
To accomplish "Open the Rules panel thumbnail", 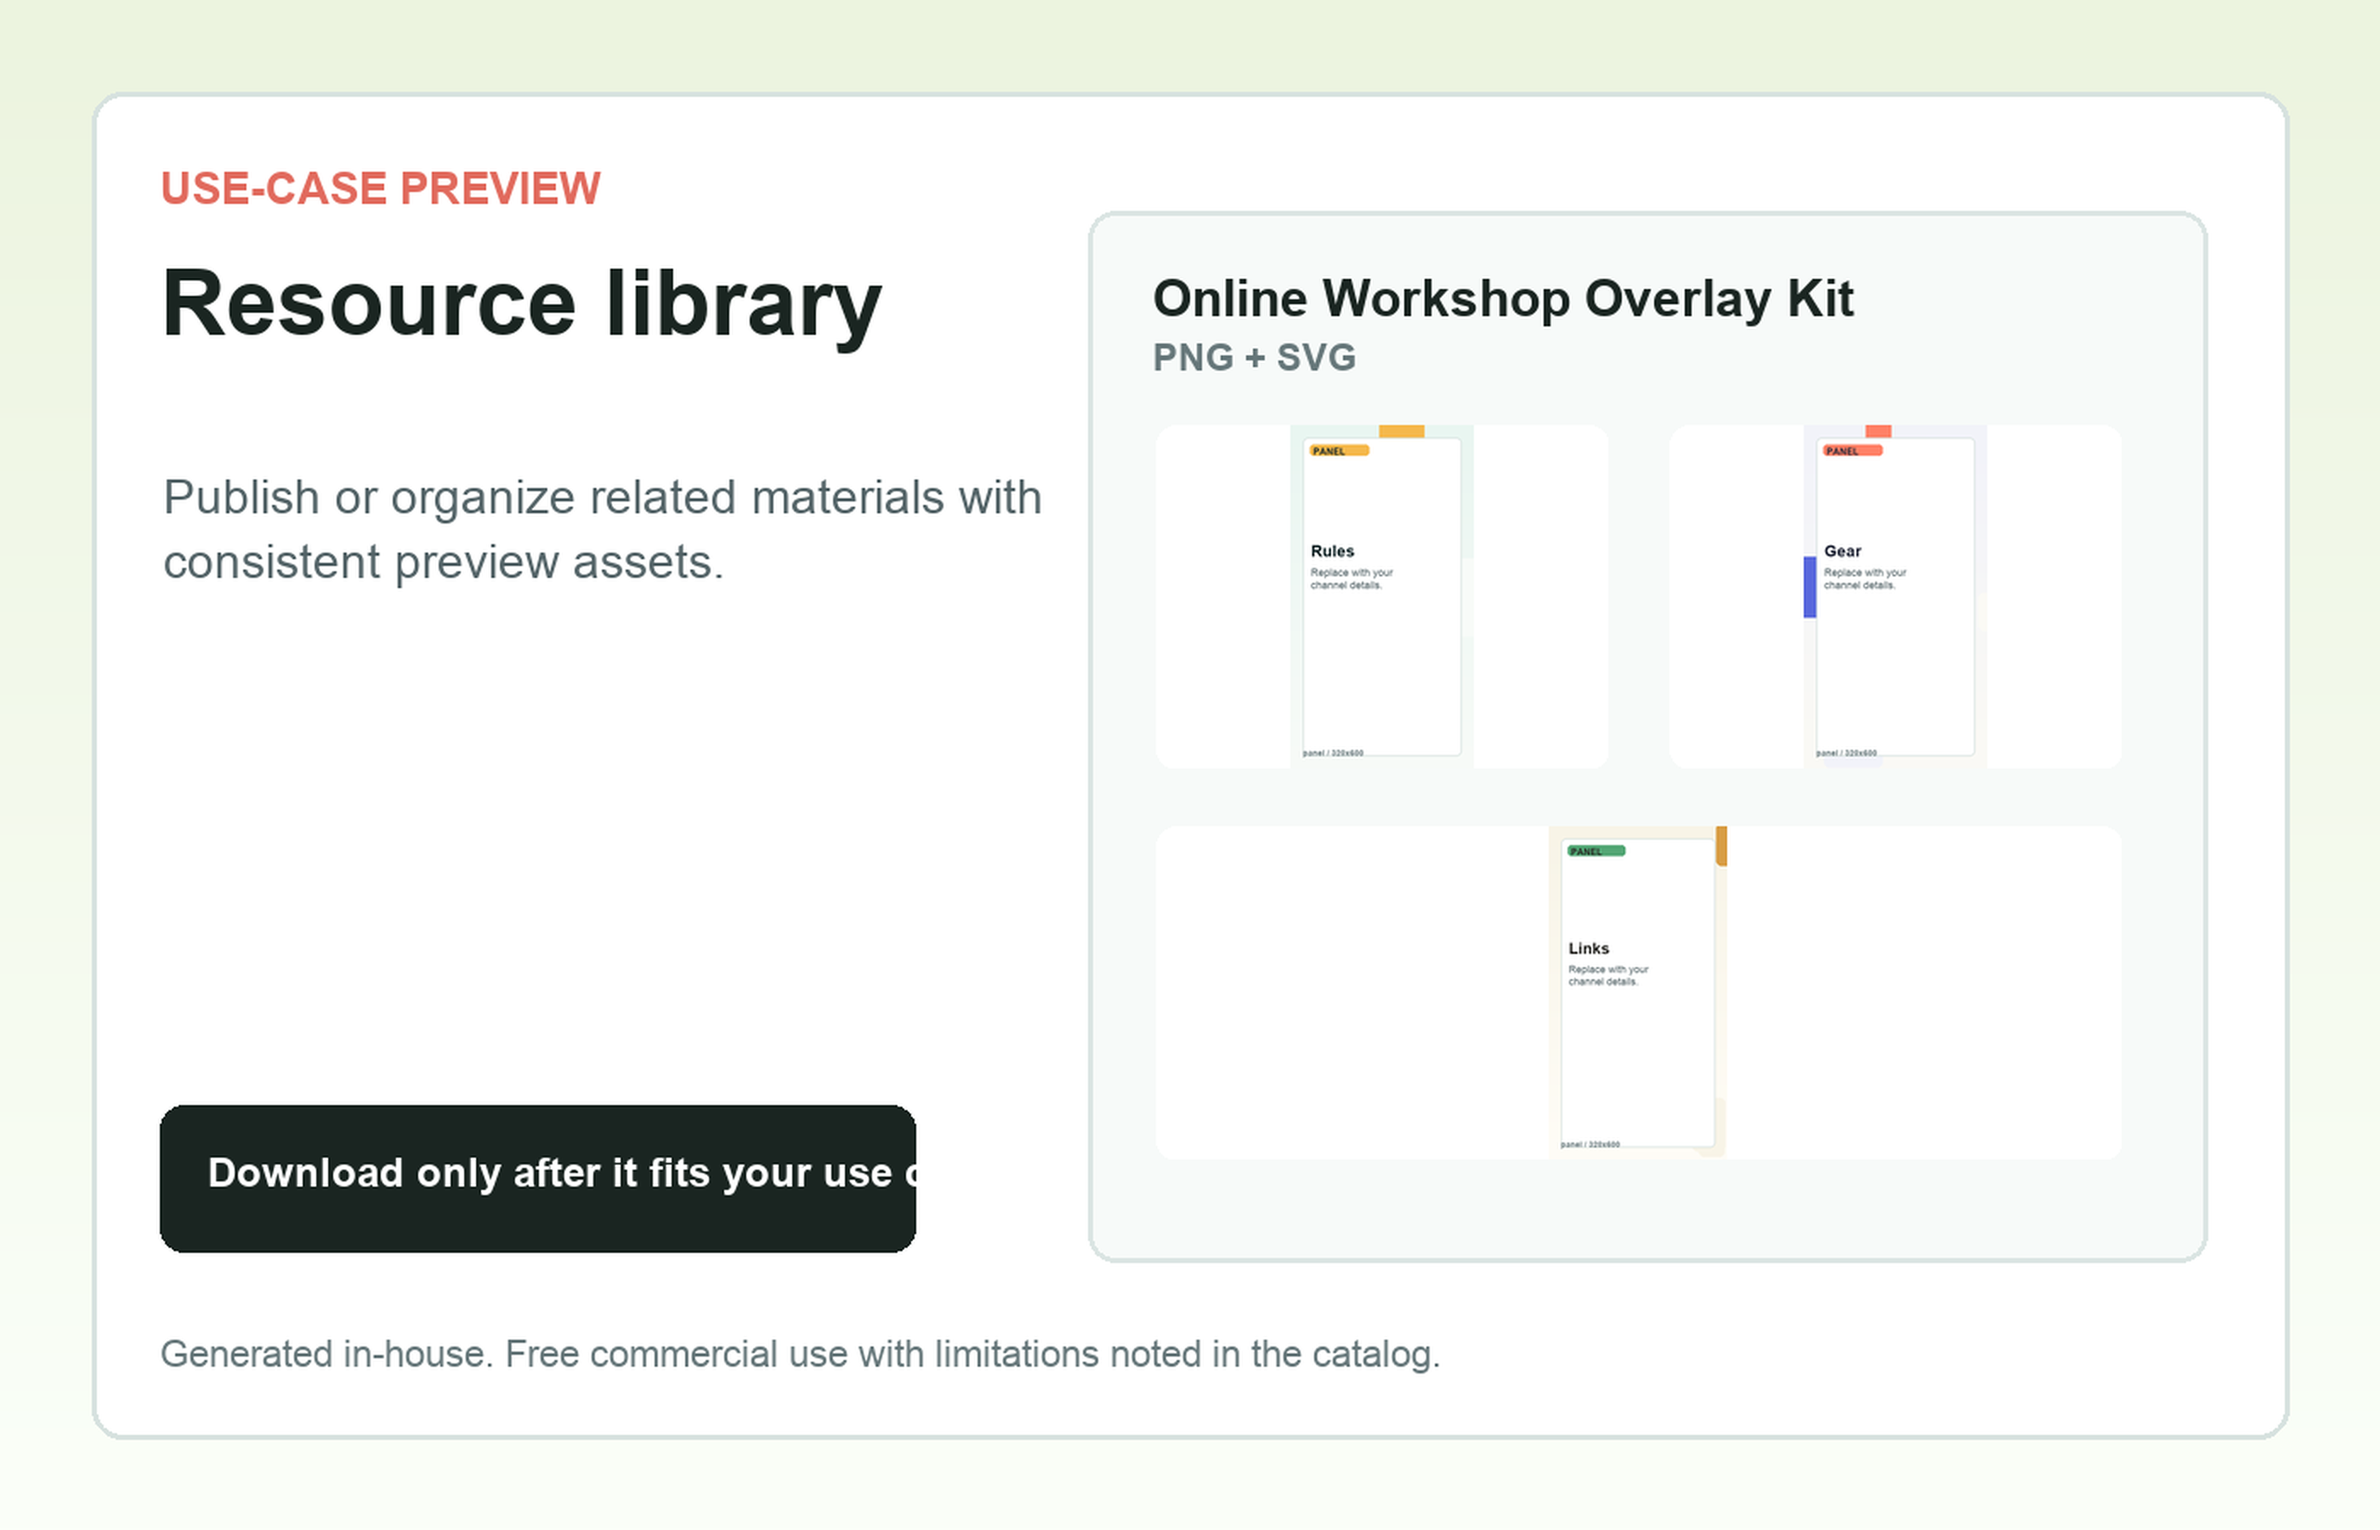I will click(1382, 596).
